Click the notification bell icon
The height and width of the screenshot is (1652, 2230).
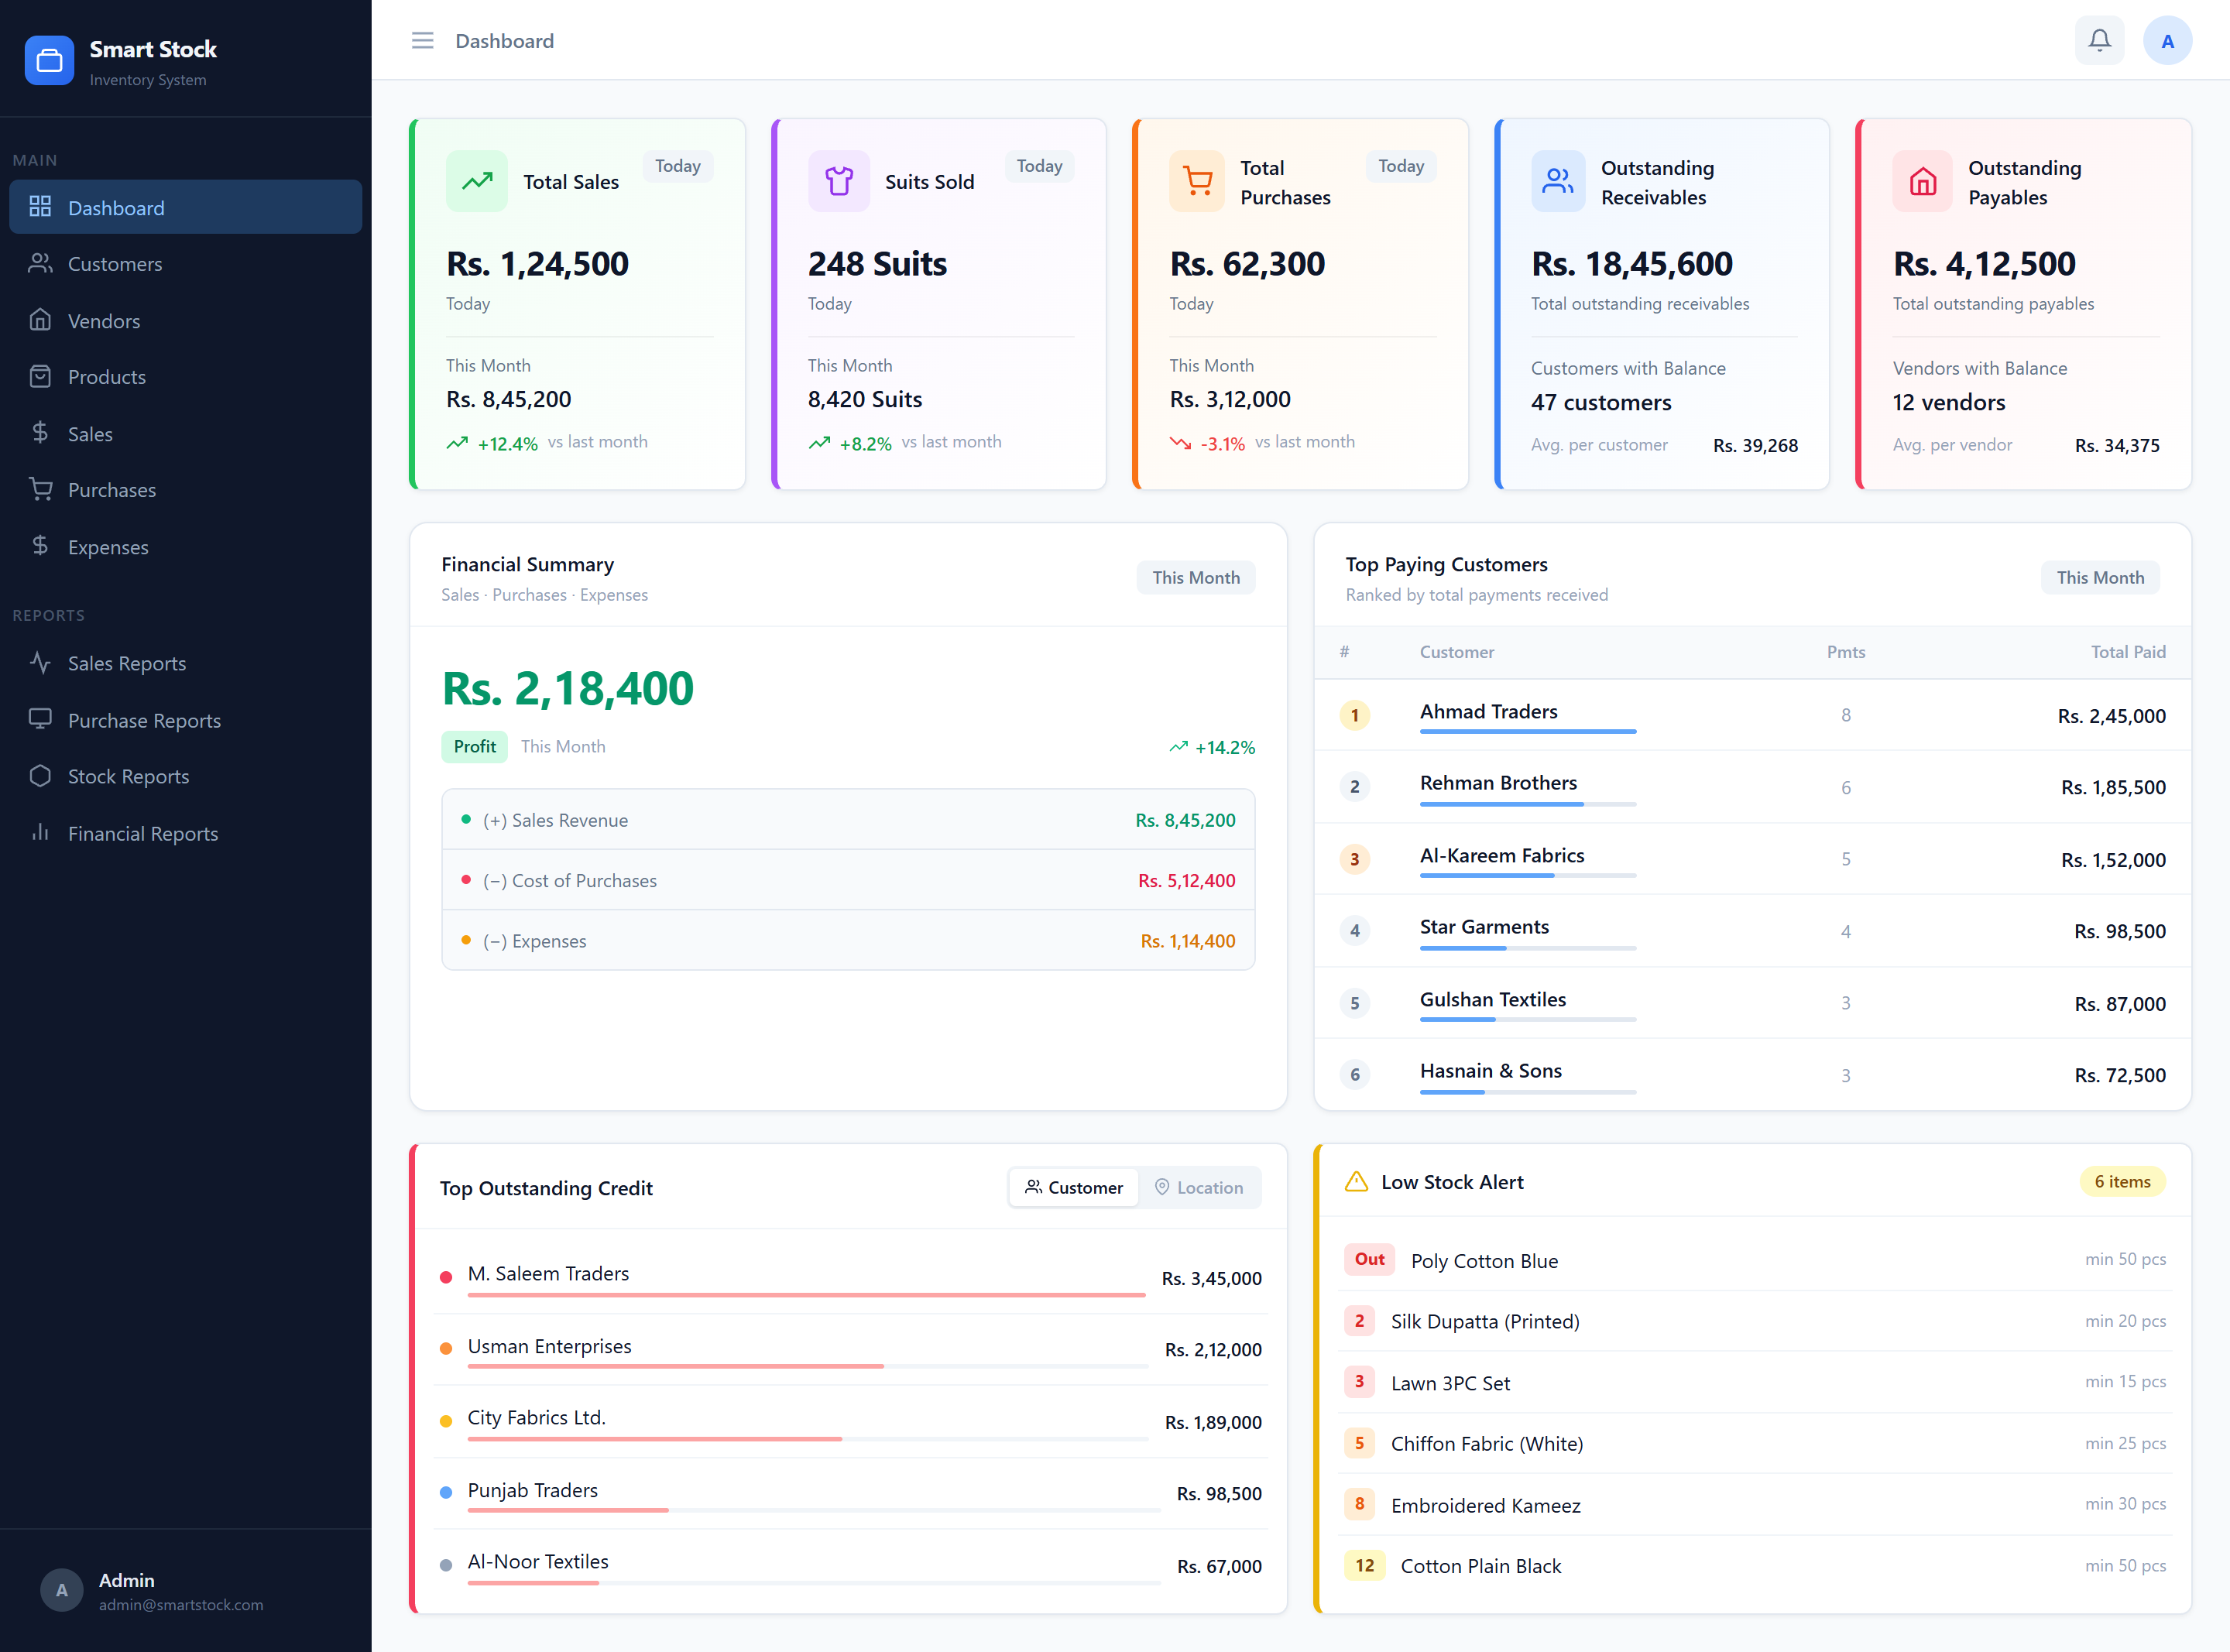tap(2099, 40)
